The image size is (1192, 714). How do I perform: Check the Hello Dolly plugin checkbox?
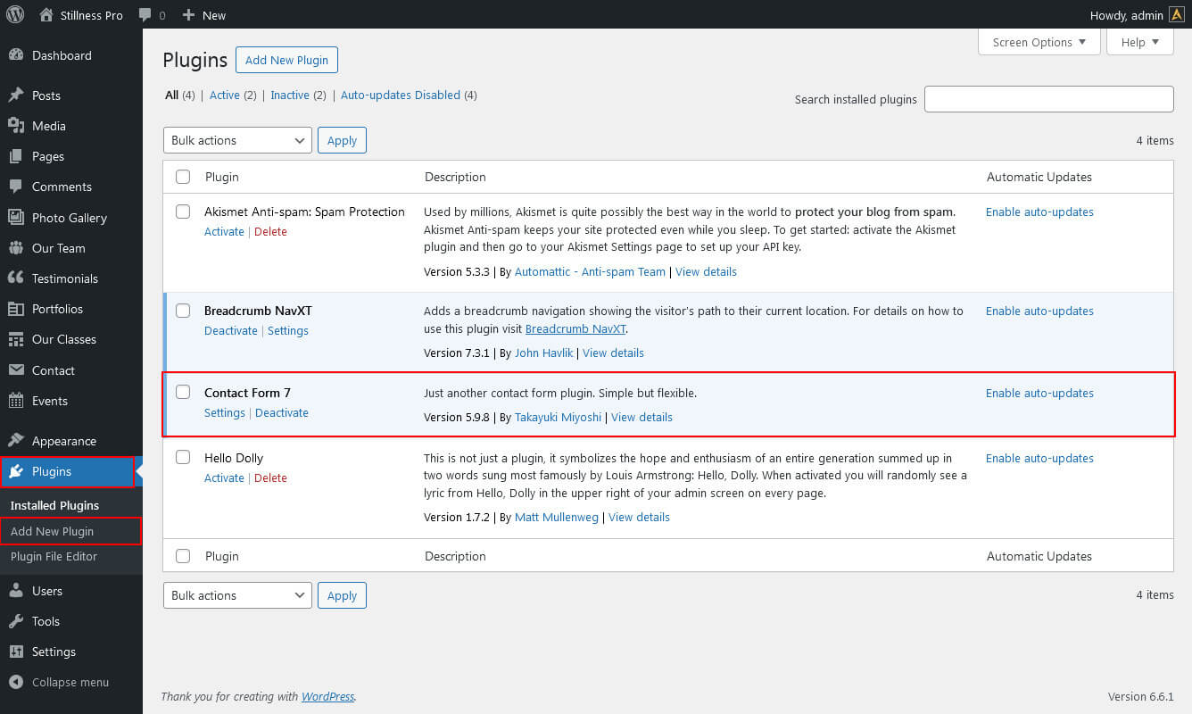tap(183, 457)
